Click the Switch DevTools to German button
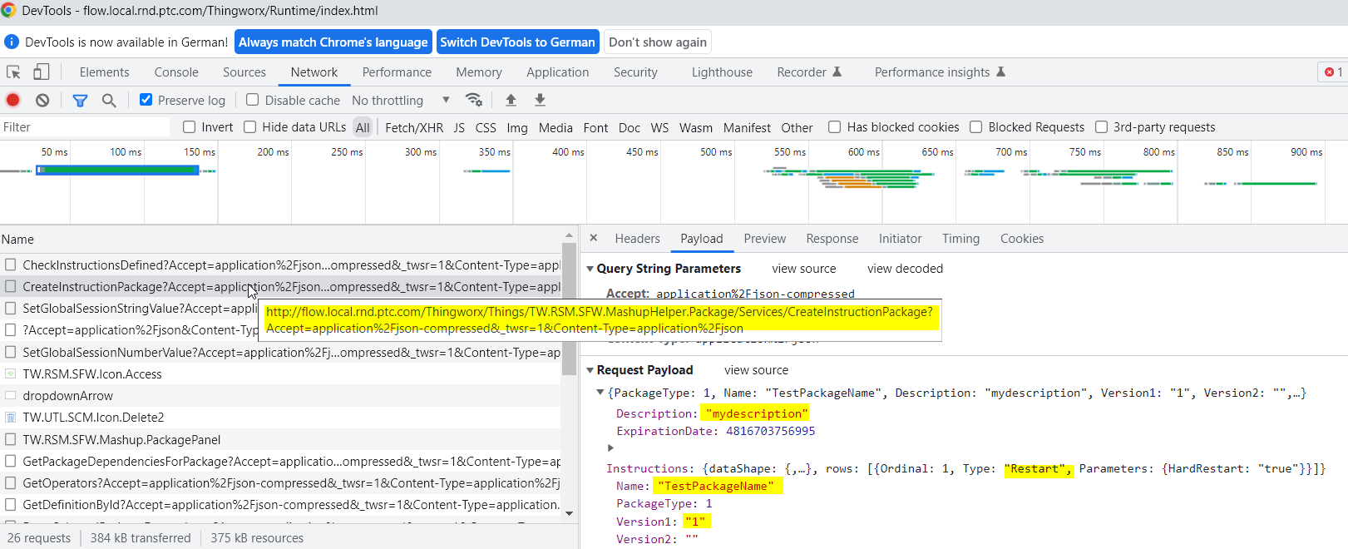Image resolution: width=1348 pixels, height=549 pixels. tap(517, 42)
